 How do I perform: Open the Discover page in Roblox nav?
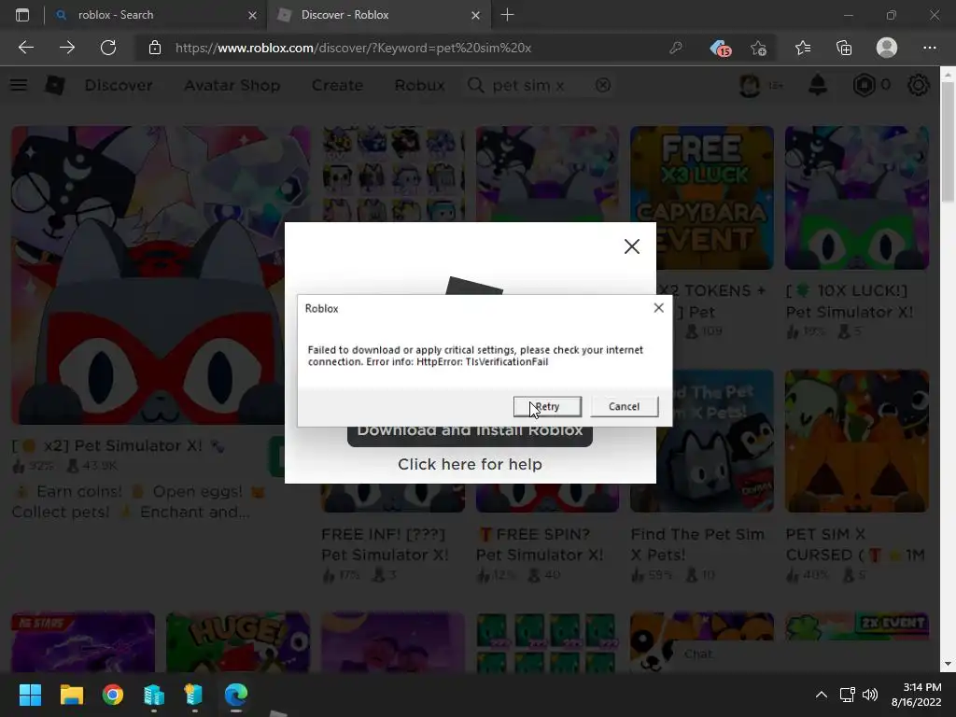(119, 85)
